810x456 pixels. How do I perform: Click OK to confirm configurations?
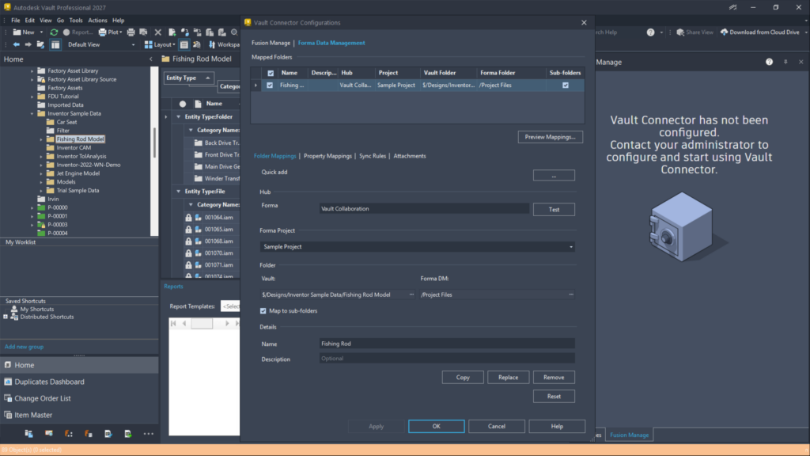(x=437, y=427)
